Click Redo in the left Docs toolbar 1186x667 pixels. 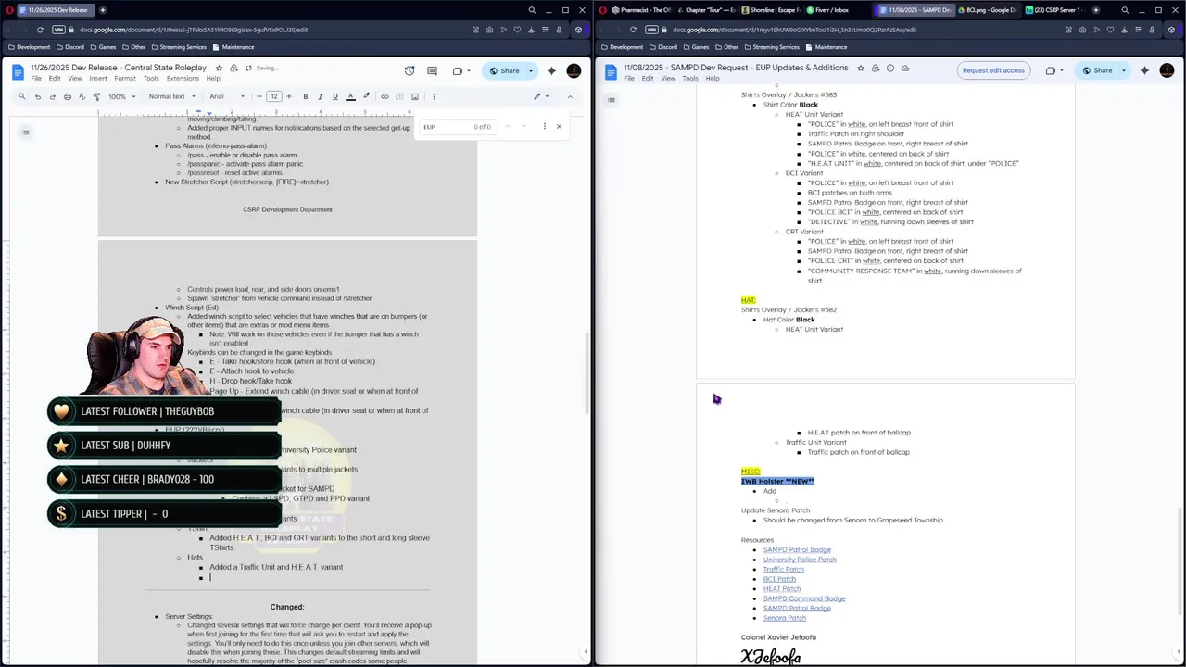tap(53, 96)
